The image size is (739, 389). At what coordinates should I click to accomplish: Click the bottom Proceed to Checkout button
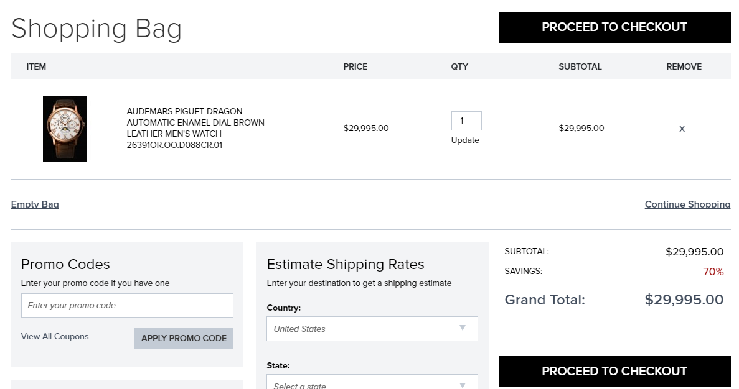coord(614,371)
